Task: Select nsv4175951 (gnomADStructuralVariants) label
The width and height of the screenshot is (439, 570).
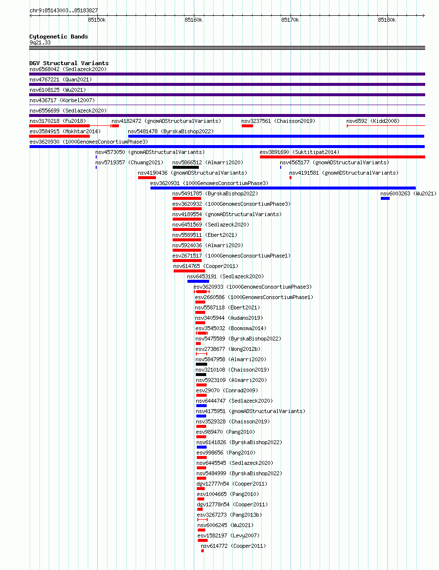Action: pos(251,411)
